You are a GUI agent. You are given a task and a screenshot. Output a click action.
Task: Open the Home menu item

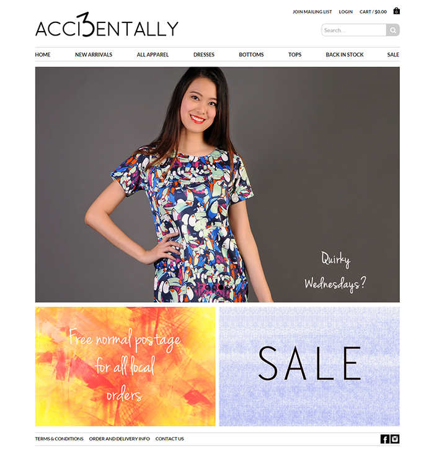point(43,55)
